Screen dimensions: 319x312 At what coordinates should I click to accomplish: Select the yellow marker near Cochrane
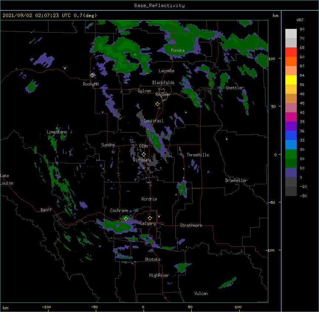click(126, 219)
